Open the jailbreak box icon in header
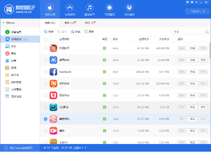 (x=129, y=8)
